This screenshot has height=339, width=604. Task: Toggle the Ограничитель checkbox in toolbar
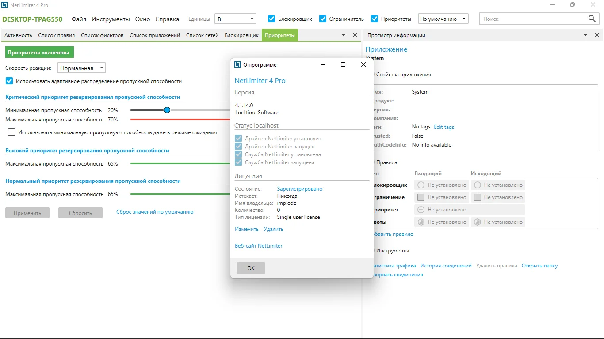[323, 19]
